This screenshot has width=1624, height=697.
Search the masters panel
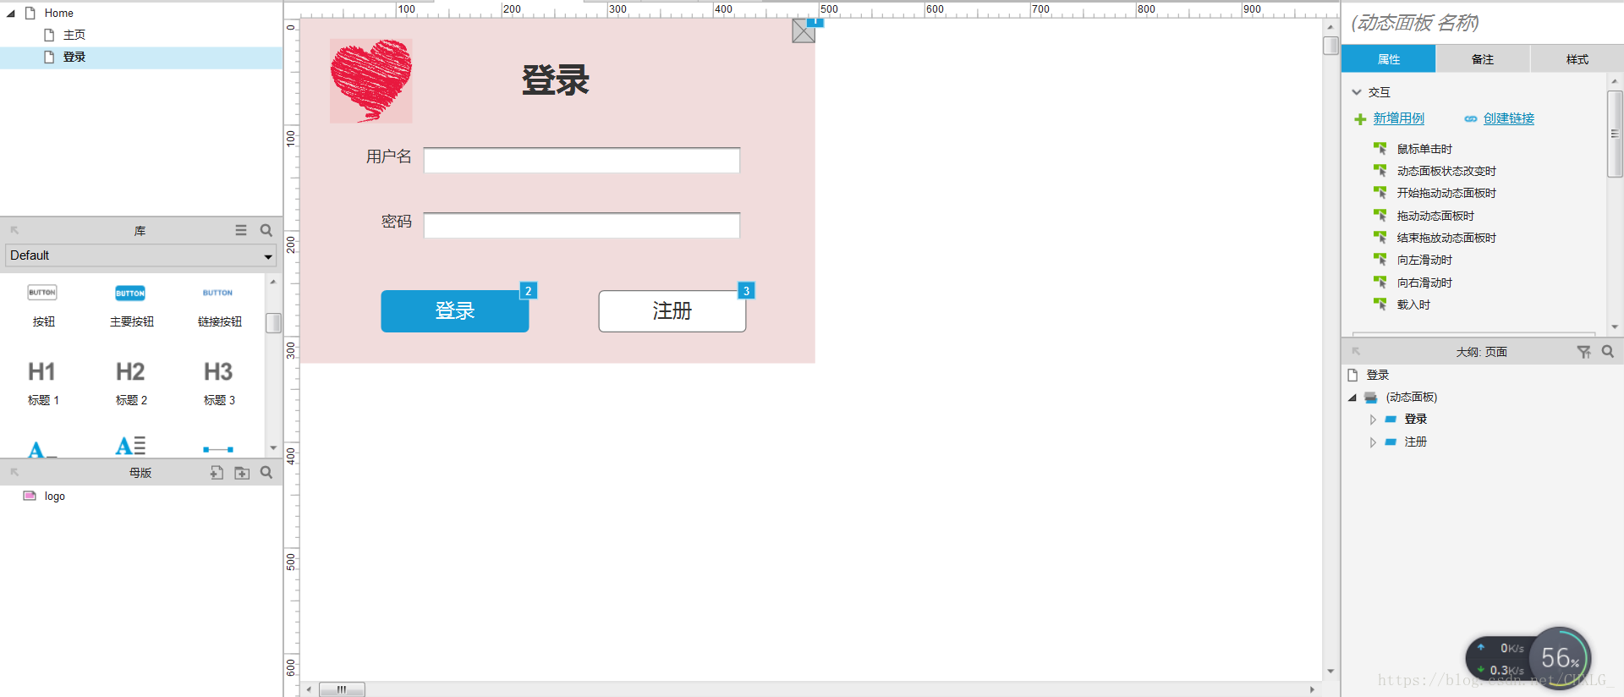click(266, 473)
